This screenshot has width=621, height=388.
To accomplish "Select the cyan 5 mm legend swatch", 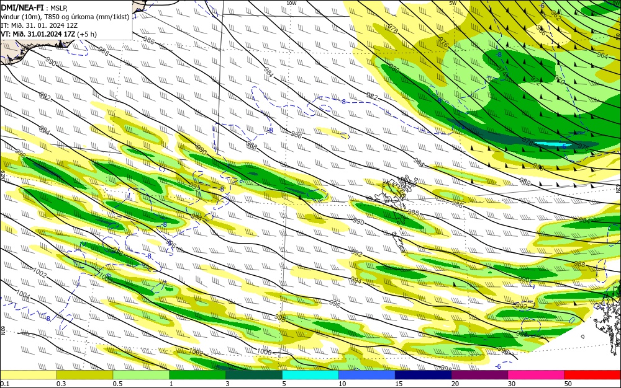I will click(310, 374).
